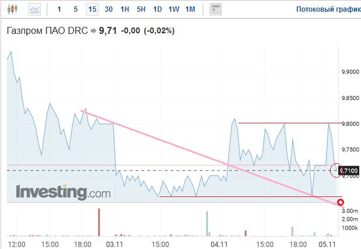Click the 18:00 label before 03.11
The width and height of the screenshot is (361, 249).
[82, 244]
